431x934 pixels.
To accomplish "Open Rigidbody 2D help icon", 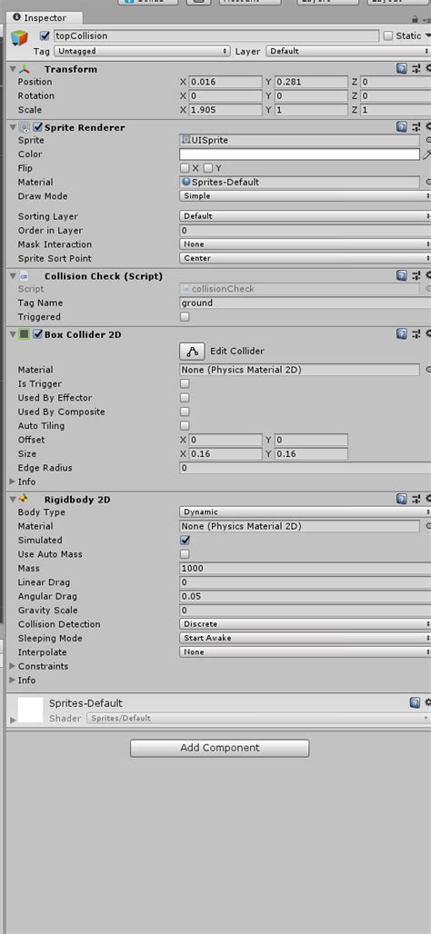I will 402,499.
